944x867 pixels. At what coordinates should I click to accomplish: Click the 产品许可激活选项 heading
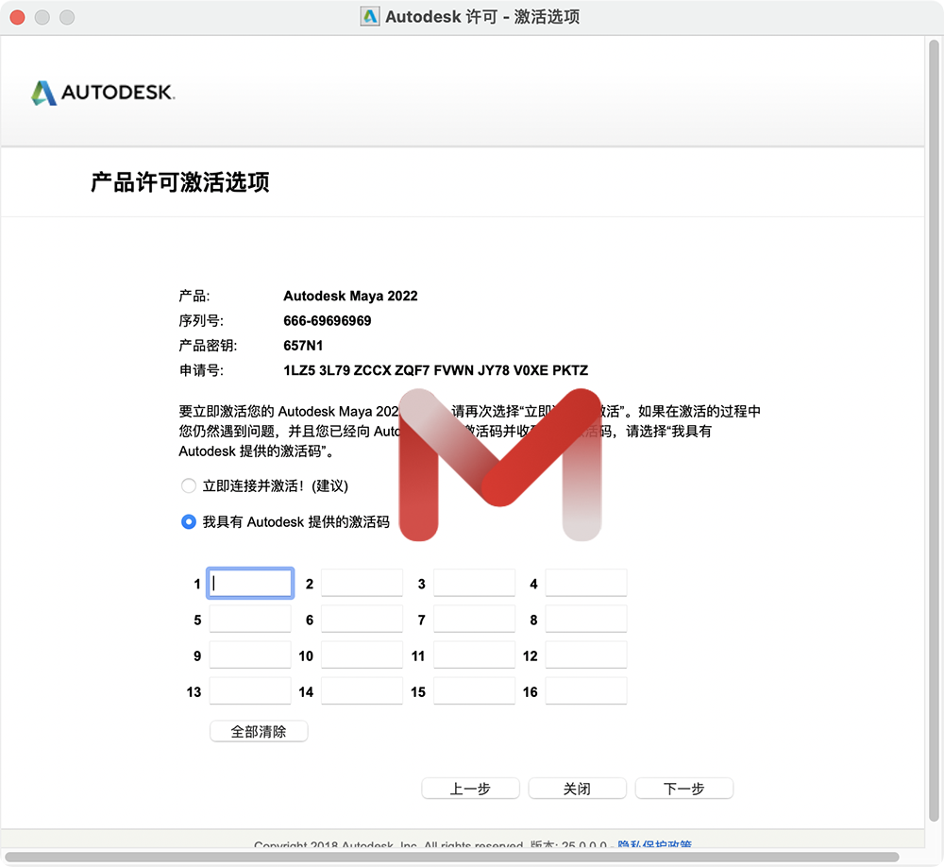tap(180, 182)
